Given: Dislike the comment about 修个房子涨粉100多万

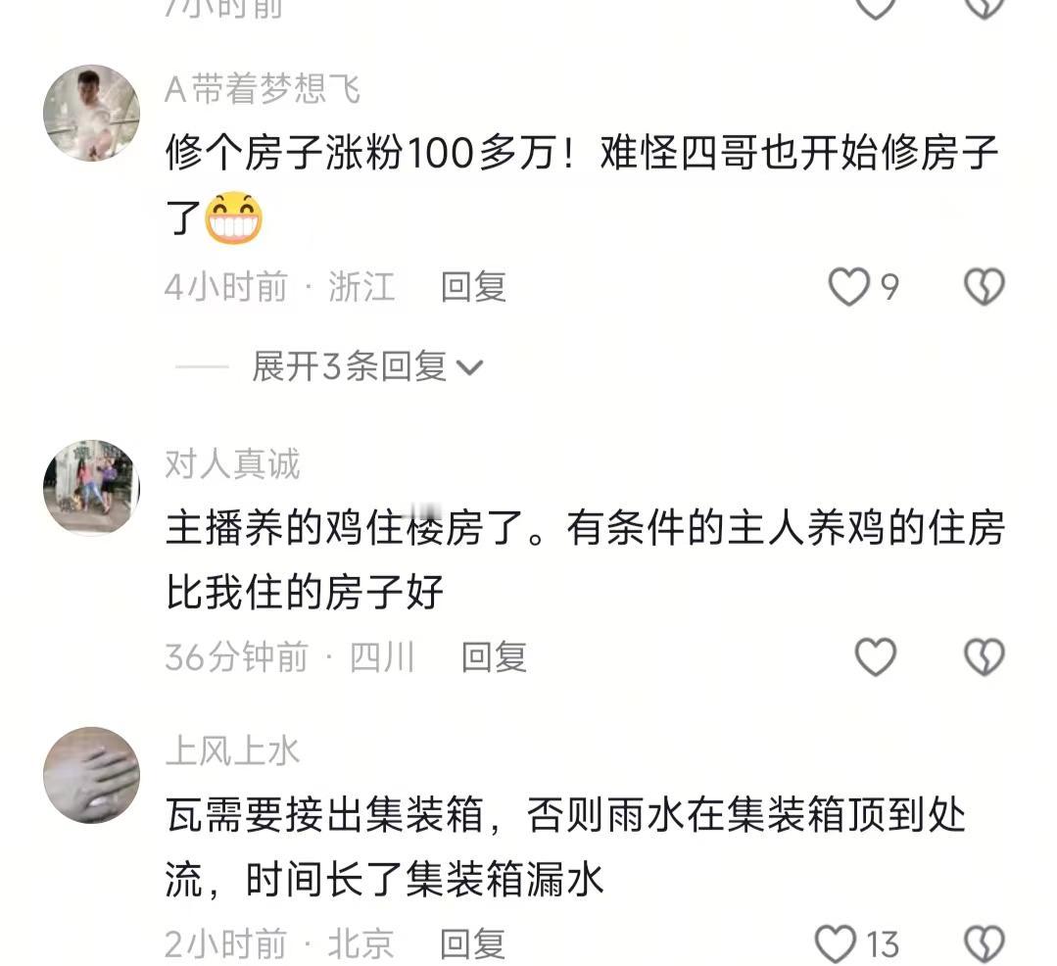Looking at the screenshot, I should tap(985, 286).
